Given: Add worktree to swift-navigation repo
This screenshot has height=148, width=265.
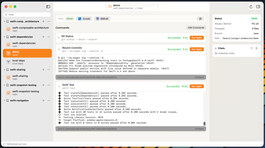Looking at the screenshot, I should point(44,101).
